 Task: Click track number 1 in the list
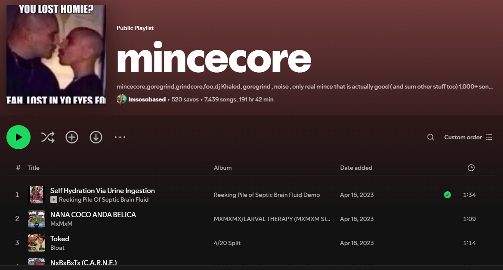[x=17, y=195]
